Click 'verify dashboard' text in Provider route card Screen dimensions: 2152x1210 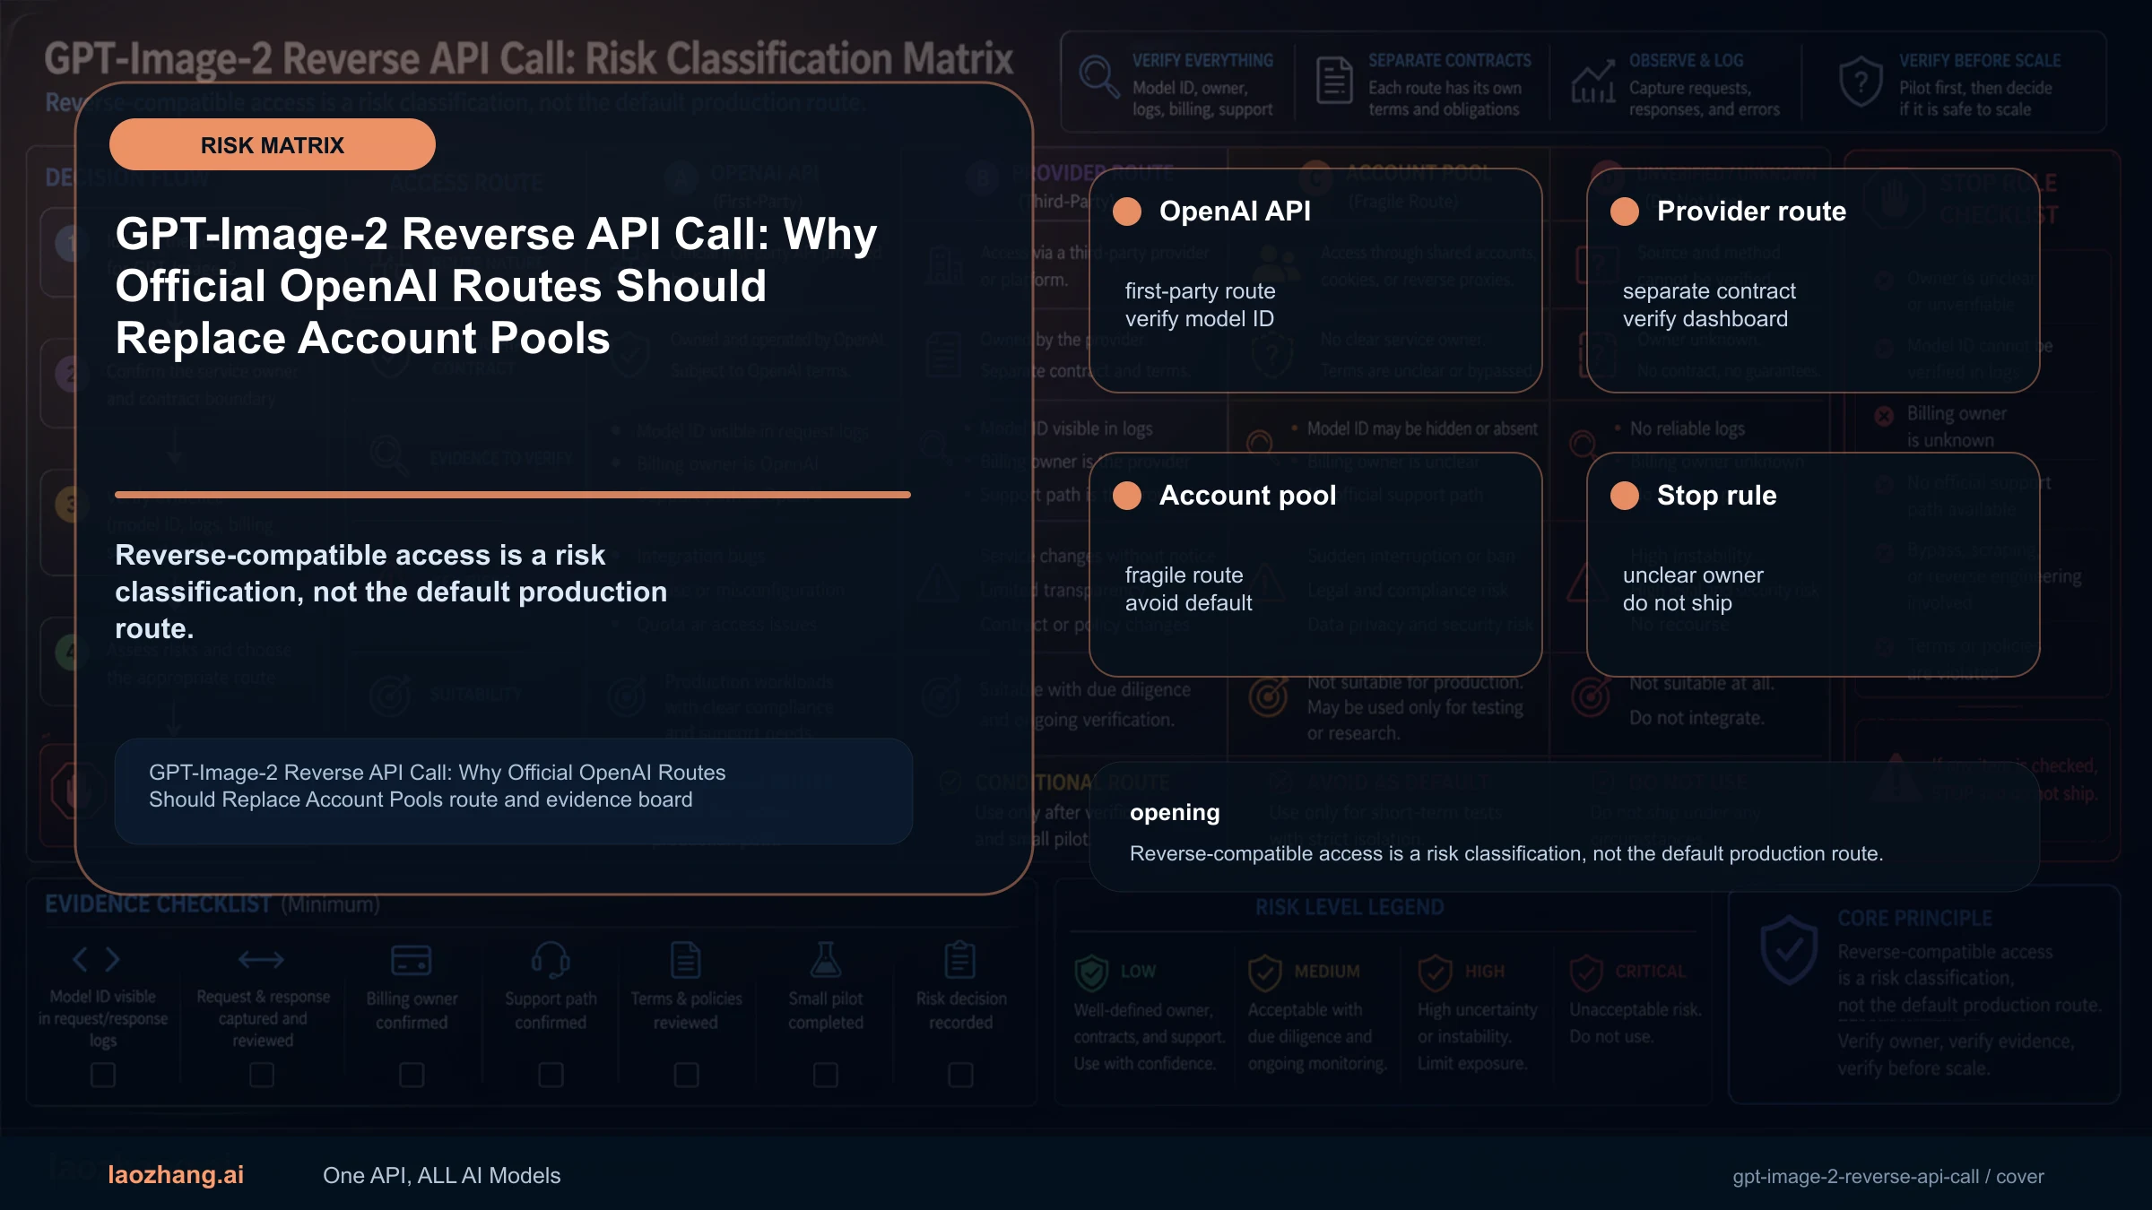tap(1705, 319)
